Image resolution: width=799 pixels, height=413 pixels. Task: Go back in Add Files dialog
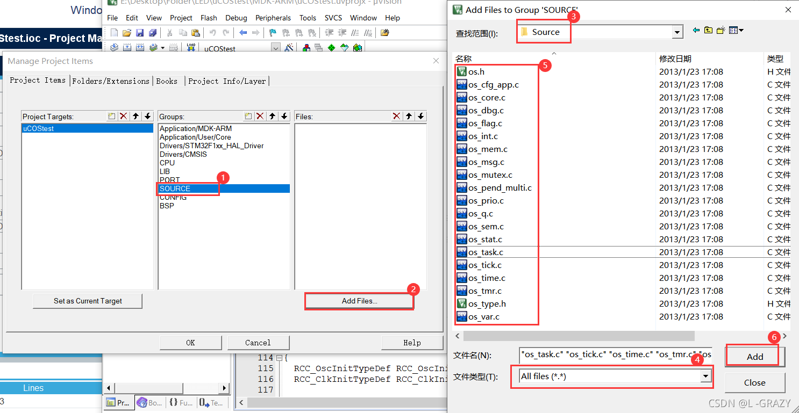coord(696,31)
